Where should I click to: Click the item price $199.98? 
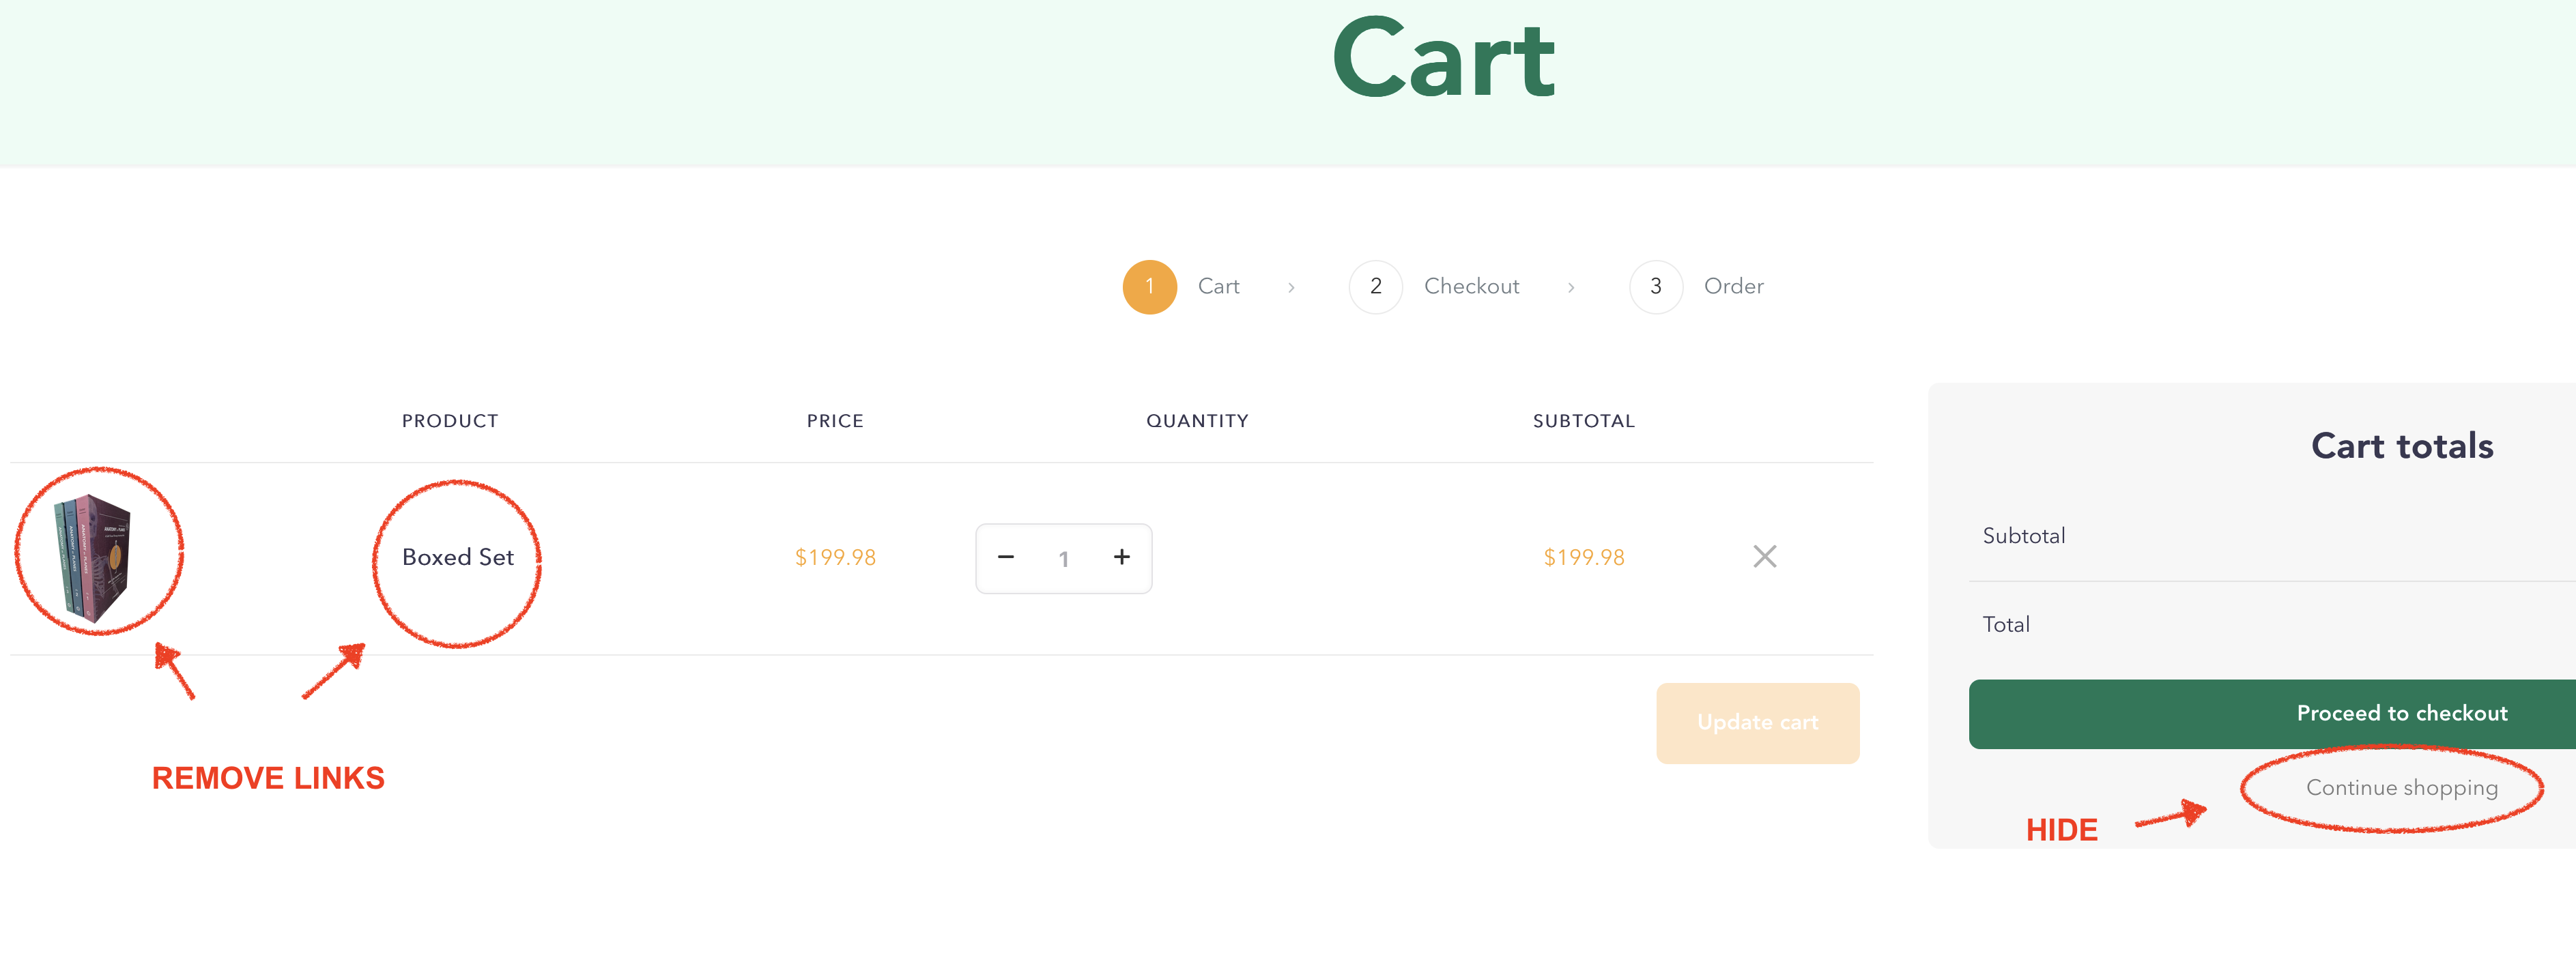tap(835, 557)
